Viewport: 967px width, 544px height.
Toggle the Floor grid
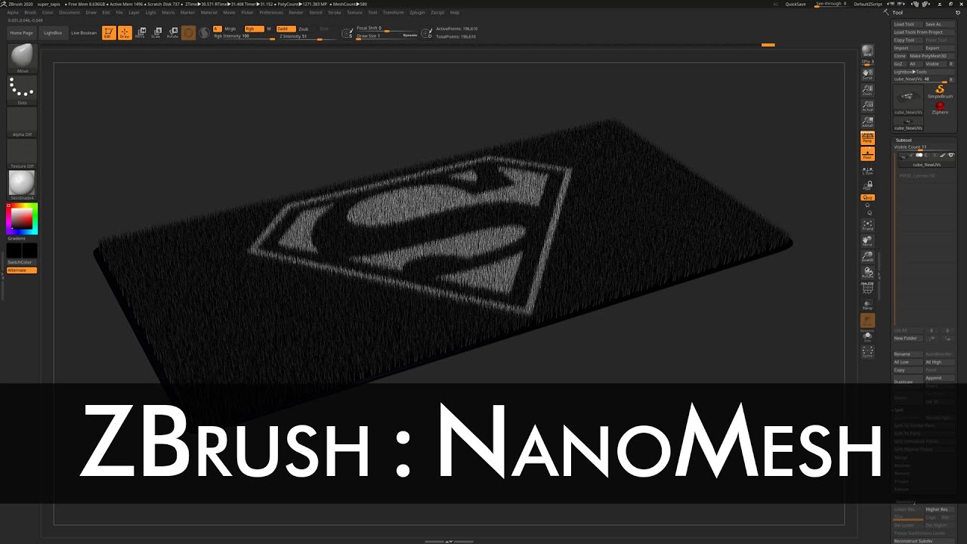867,154
